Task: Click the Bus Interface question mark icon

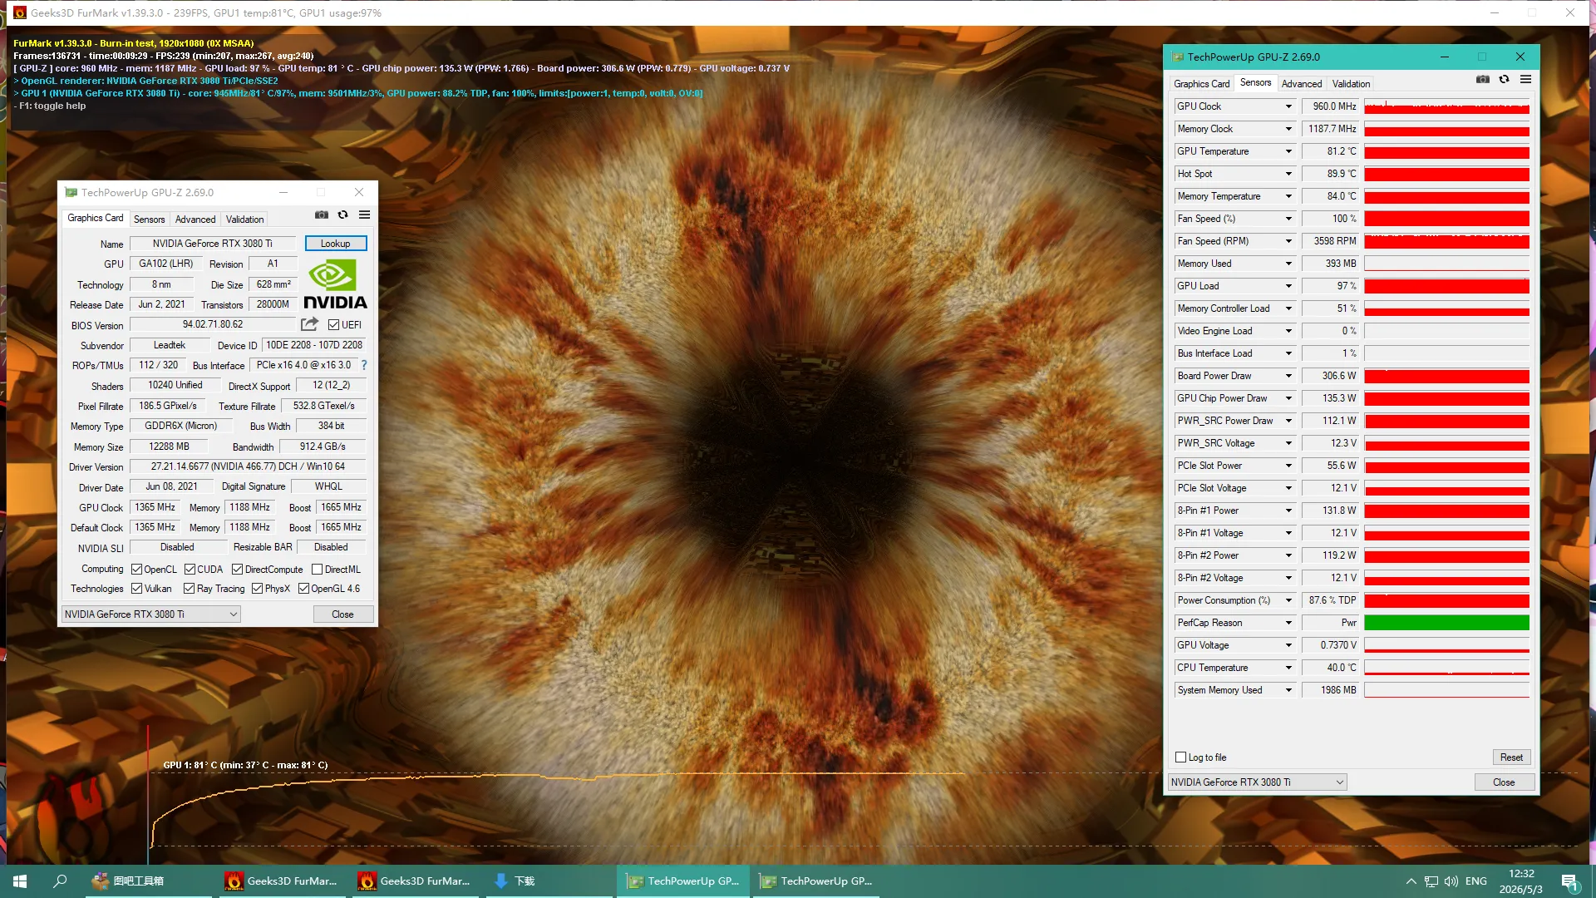Action: point(364,365)
